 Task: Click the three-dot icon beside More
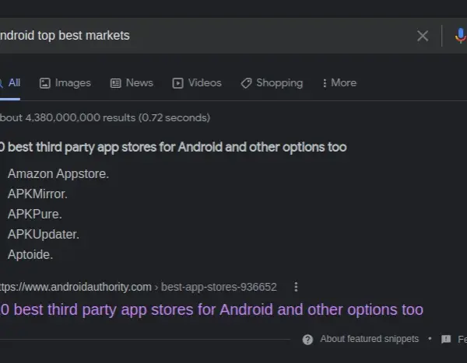click(x=325, y=83)
